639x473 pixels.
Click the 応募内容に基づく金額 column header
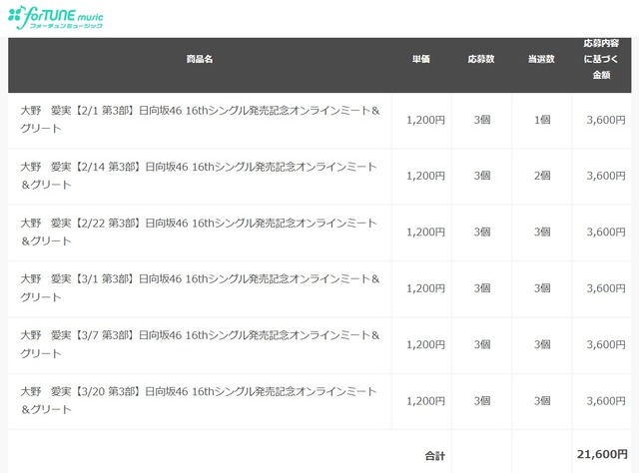click(601, 60)
